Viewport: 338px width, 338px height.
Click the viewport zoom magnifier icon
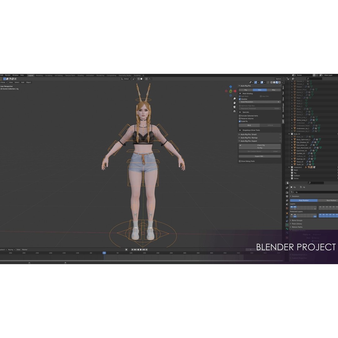[234, 99]
